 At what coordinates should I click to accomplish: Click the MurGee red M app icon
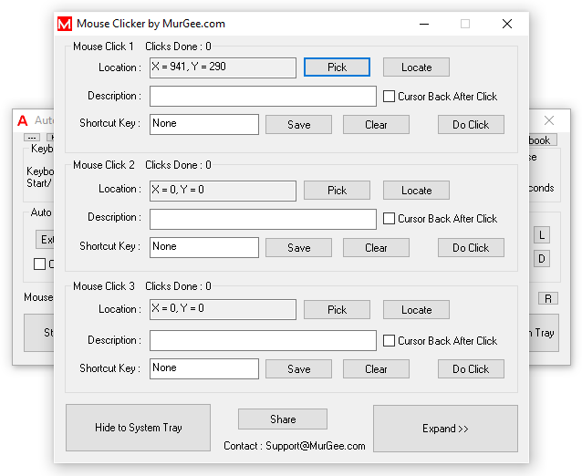tap(65, 24)
